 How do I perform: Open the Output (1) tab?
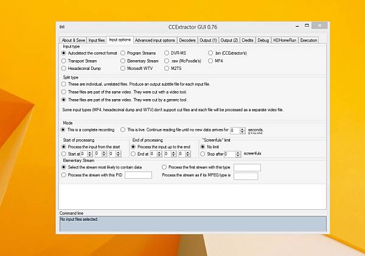point(208,40)
